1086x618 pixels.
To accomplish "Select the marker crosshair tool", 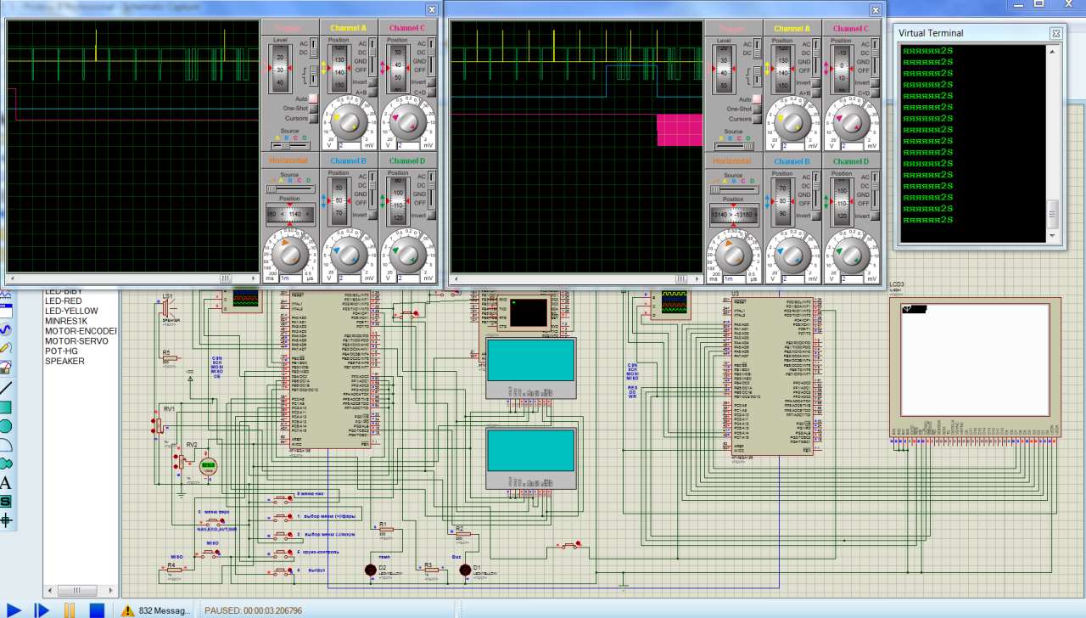I will pyautogui.click(x=6, y=520).
